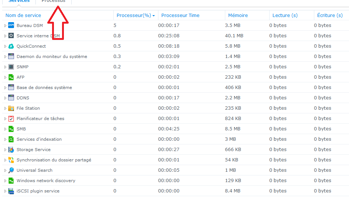This screenshot has height=205, width=349.
Task: Click the Storage Service icon
Action: tap(11, 150)
